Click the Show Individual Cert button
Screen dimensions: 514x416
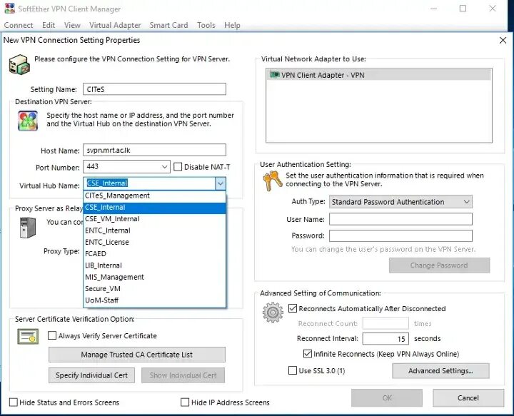[183, 375]
